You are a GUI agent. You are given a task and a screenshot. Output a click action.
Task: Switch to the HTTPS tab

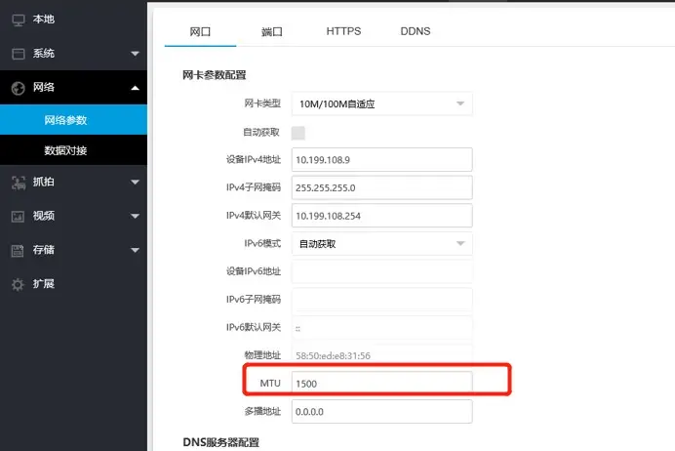343,31
